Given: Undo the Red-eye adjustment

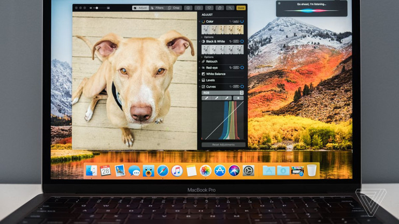Looking at the screenshot, I should point(230,68).
